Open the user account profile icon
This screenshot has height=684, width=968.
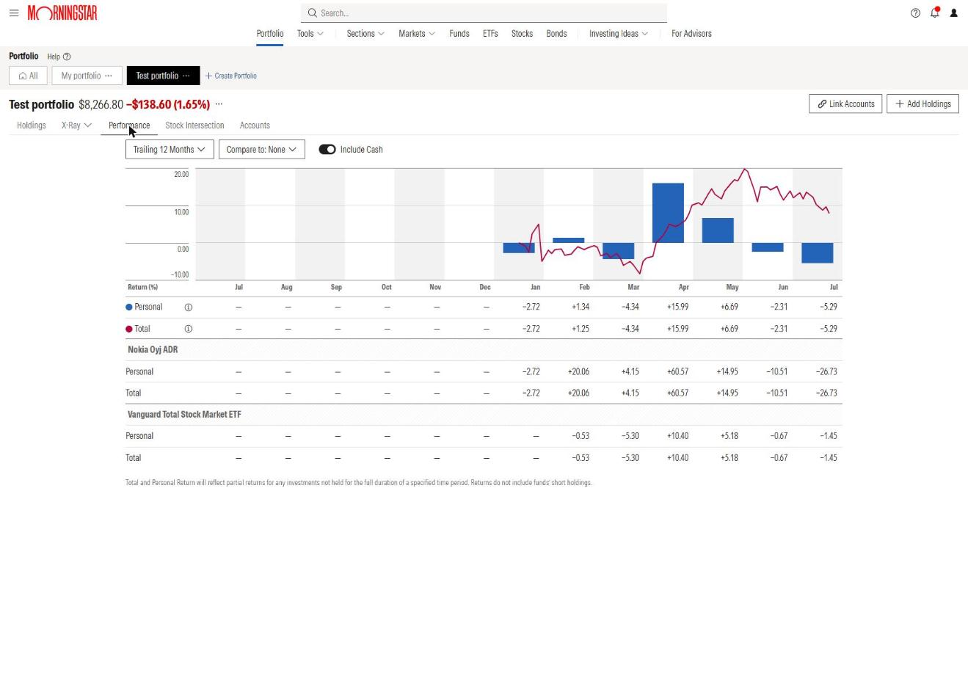[954, 13]
